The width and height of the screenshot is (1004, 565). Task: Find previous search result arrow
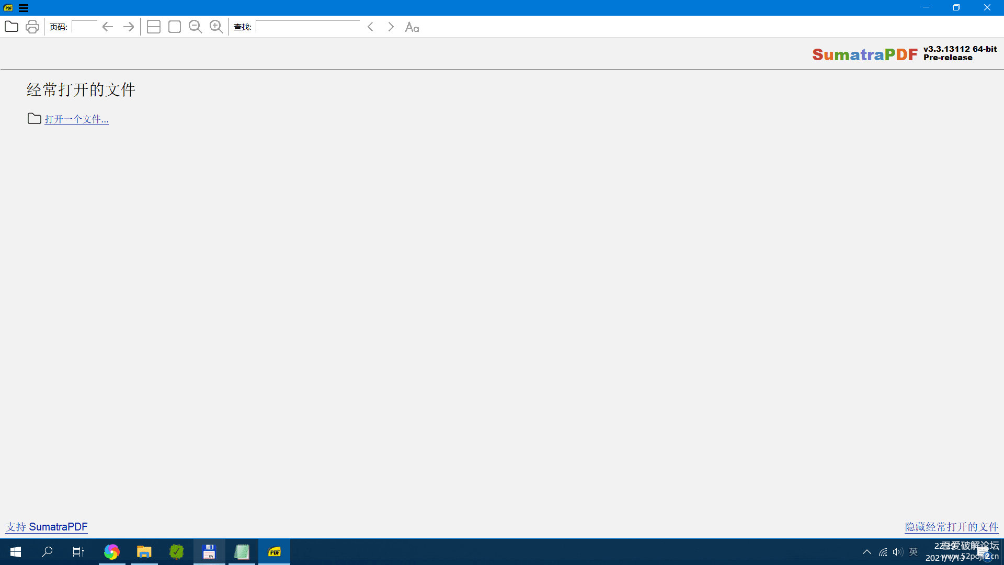click(370, 27)
